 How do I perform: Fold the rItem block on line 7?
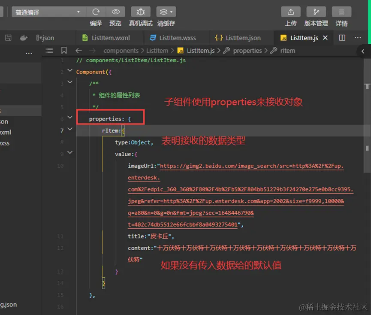pyautogui.click(x=70, y=129)
